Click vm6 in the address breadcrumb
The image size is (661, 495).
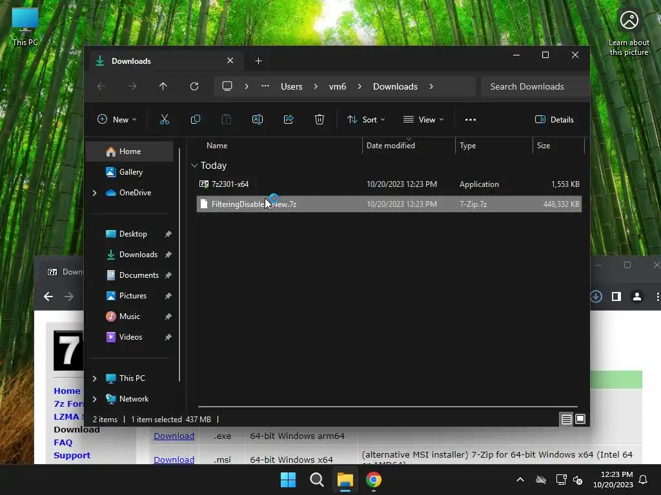[x=337, y=86]
